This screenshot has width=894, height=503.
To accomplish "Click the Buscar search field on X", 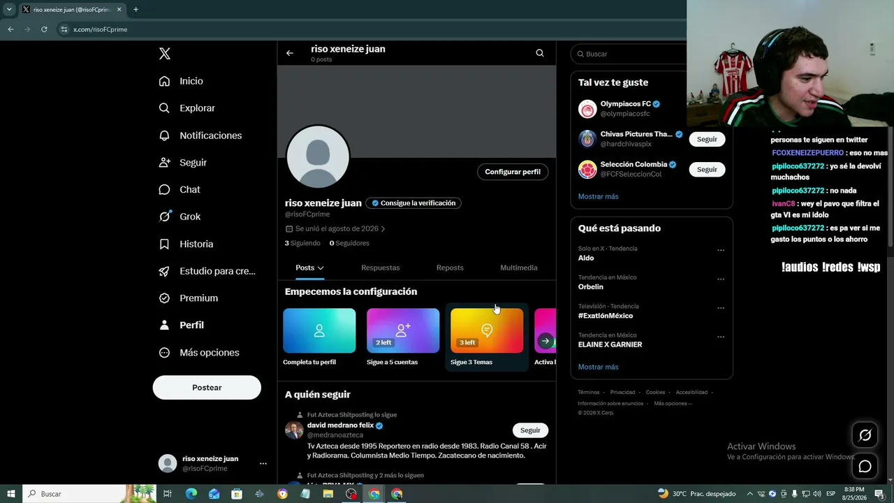I will pos(629,54).
